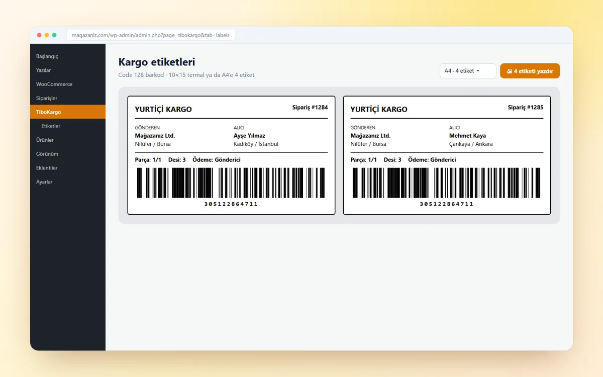Click the "Kadıköy / İstanbul" address

(256, 144)
